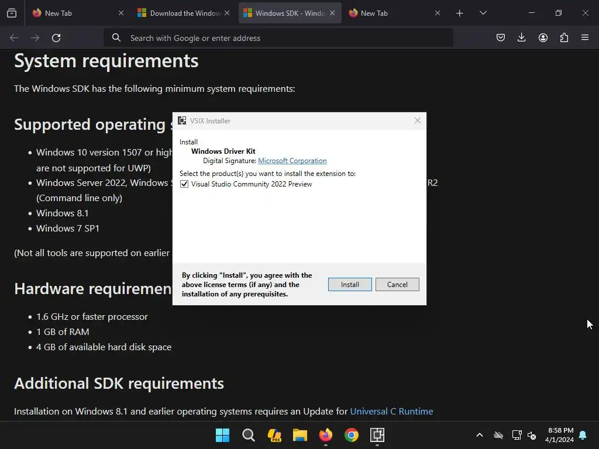Open Firefox View recent browsing icon
599x449 pixels.
pyautogui.click(x=12, y=13)
